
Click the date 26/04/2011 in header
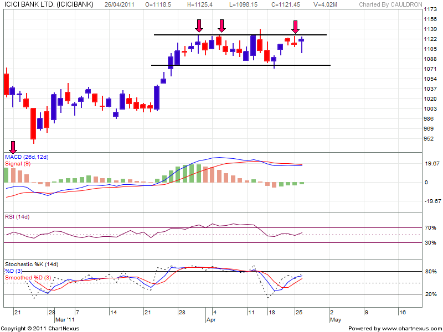pos(122,4)
